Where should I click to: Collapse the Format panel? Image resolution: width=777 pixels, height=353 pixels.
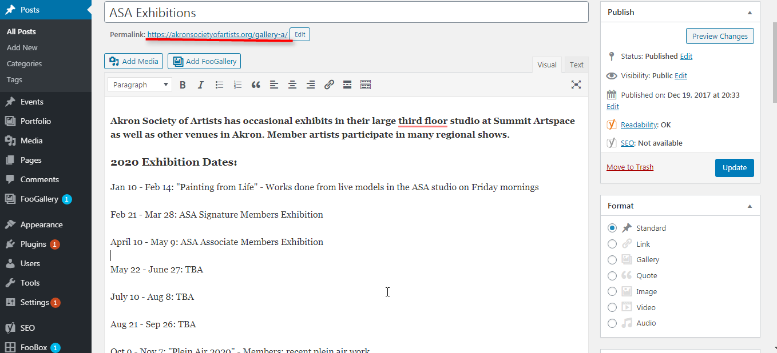(750, 206)
